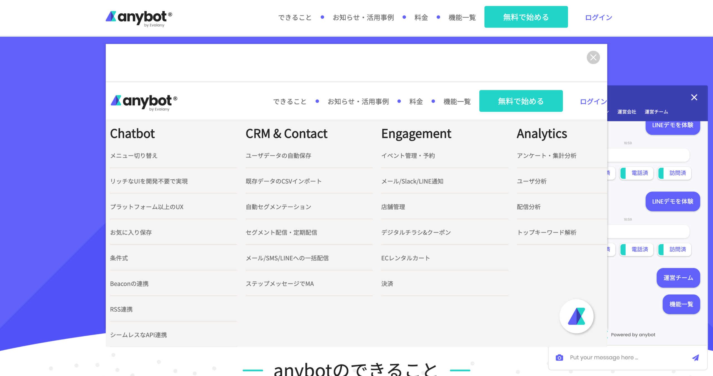Image resolution: width=713 pixels, height=376 pixels.
Task: Click ログイン link in the top header
Action: click(599, 18)
